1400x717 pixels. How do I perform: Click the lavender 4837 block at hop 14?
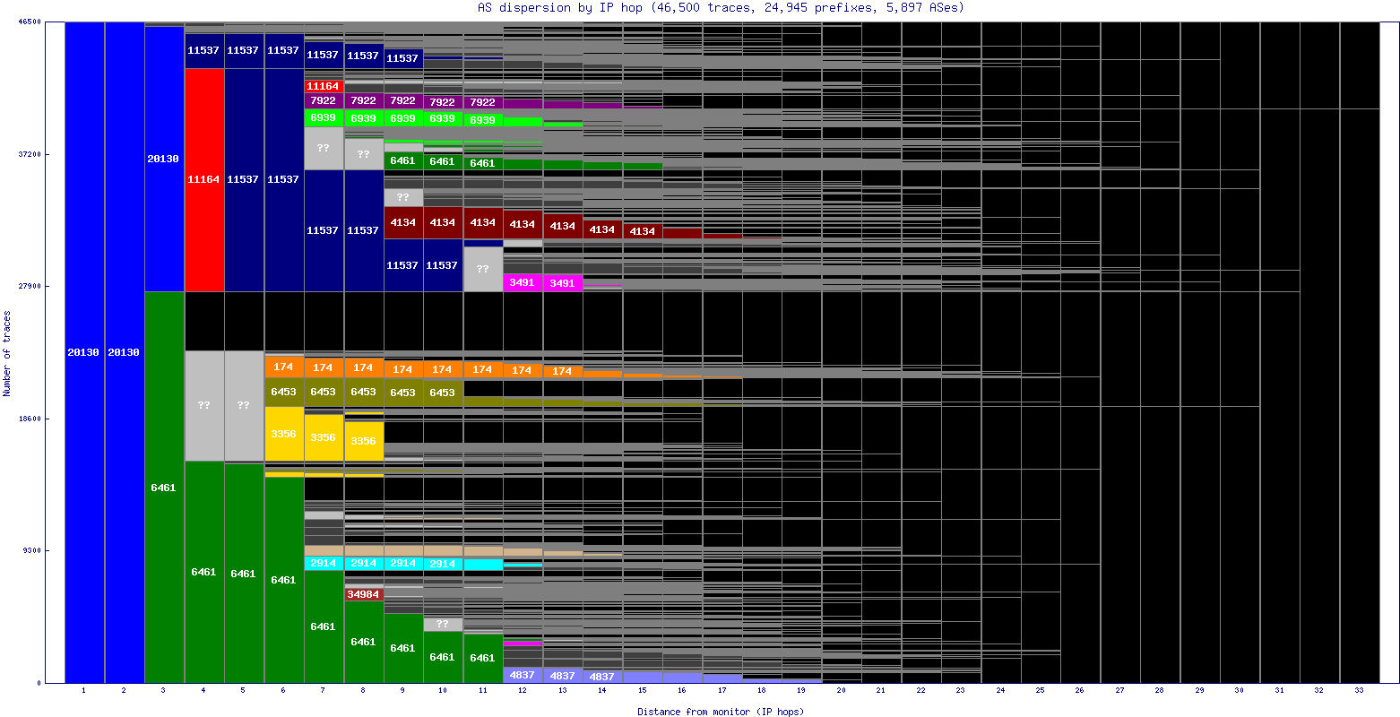pos(602,677)
